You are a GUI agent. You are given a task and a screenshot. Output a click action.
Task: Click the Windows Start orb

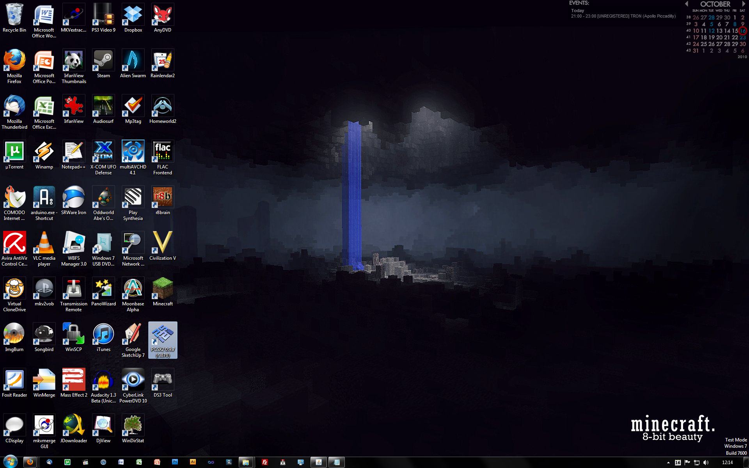tap(11, 462)
